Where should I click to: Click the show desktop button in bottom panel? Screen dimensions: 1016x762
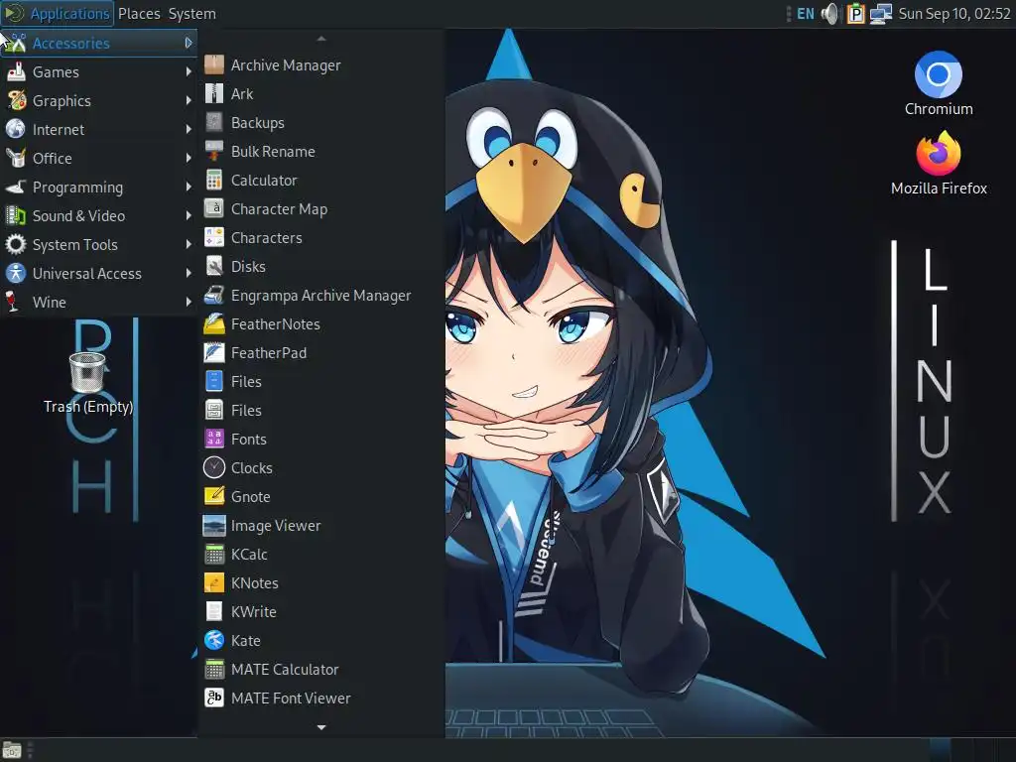12,750
